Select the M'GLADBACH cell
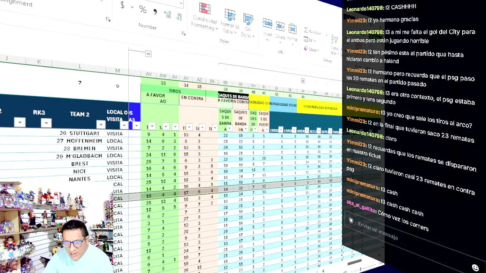The image size is (486, 273). [x=84, y=156]
